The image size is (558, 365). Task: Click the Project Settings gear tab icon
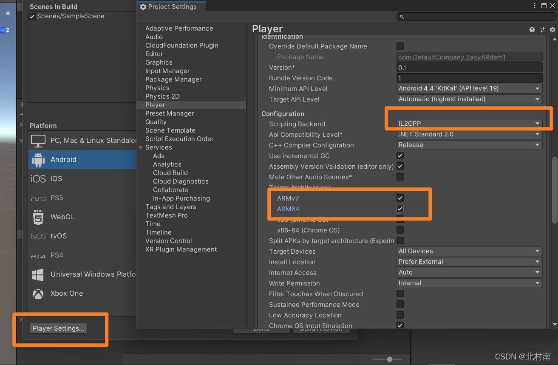[143, 7]
